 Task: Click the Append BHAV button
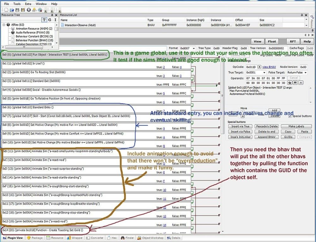tap(267, 137)
